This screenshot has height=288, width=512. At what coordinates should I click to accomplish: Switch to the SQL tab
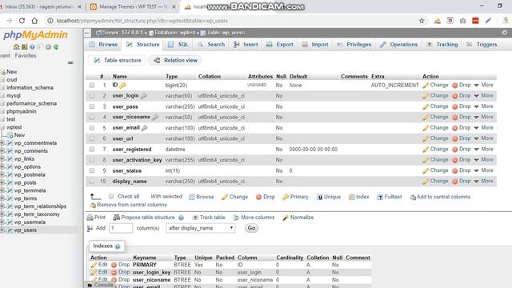(178, 45)
